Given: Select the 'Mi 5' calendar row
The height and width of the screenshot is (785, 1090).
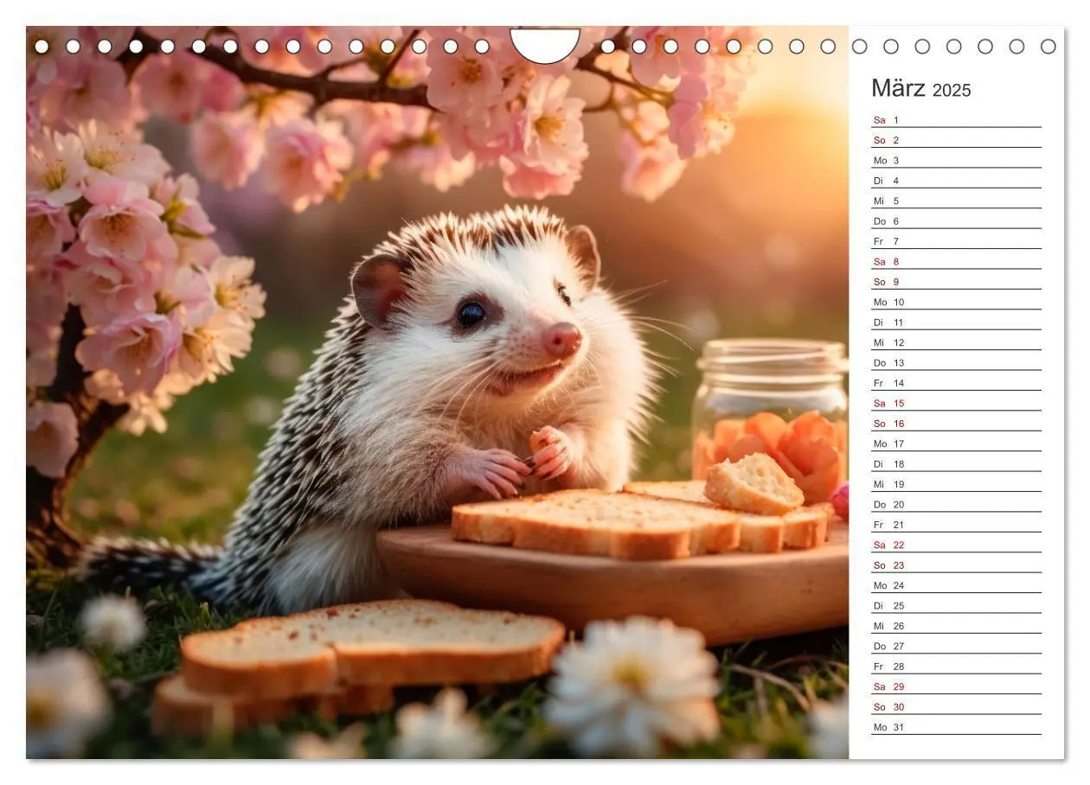Looking at the screenshot, I should (x=956, y=201).
